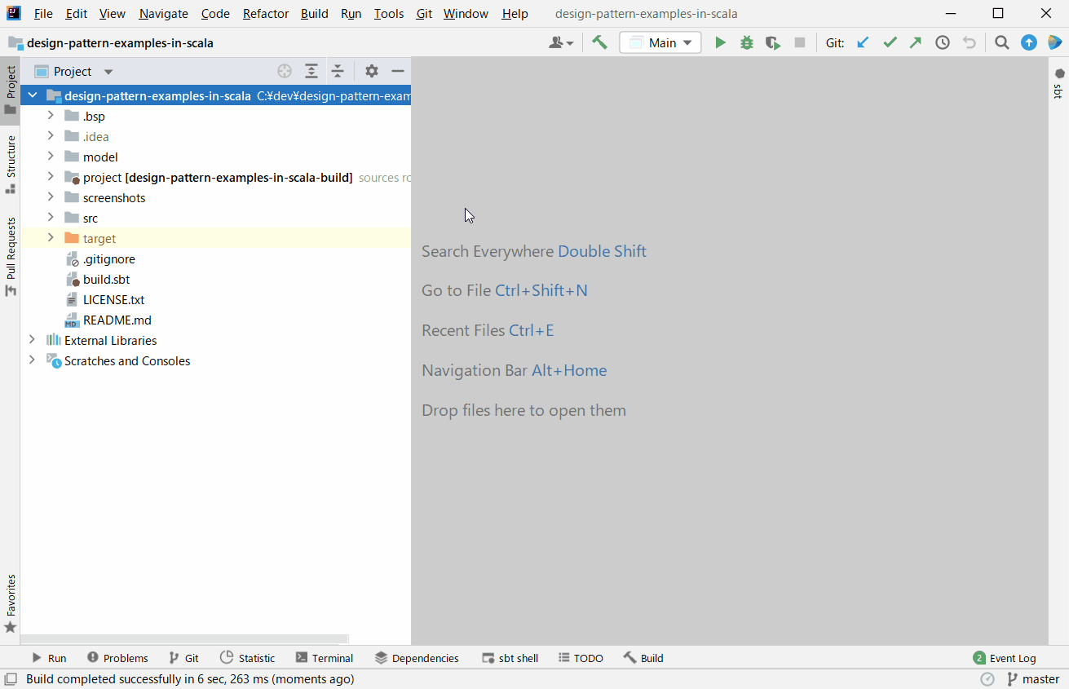Expand the .idea folder
This screenshot has width=1069, height=689.
point(51,136)
